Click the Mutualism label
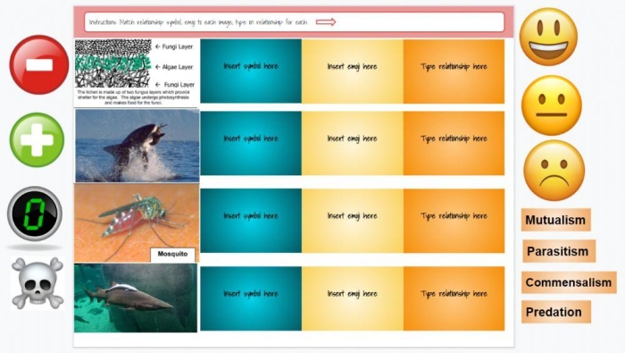The width and height of the screenshot is (625, 353). point(555,220)
